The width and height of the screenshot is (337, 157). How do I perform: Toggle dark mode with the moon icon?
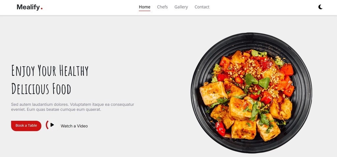(320, 7)
